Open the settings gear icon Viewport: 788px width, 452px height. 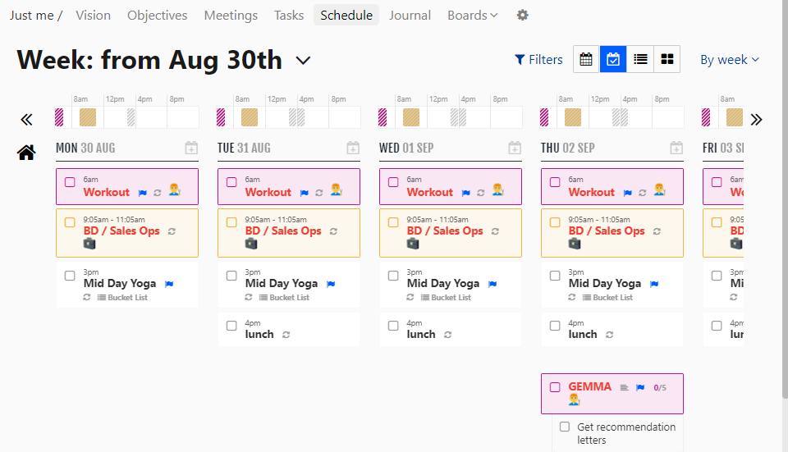523,16
